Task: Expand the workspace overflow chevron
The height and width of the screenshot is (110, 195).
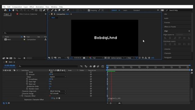Action: coord(158,10)
